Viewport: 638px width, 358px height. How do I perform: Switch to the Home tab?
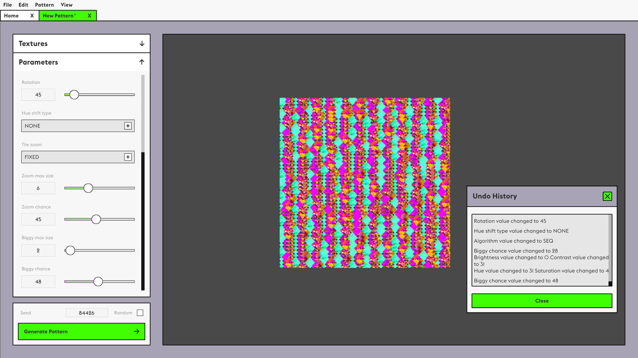[x=11, y=16]
